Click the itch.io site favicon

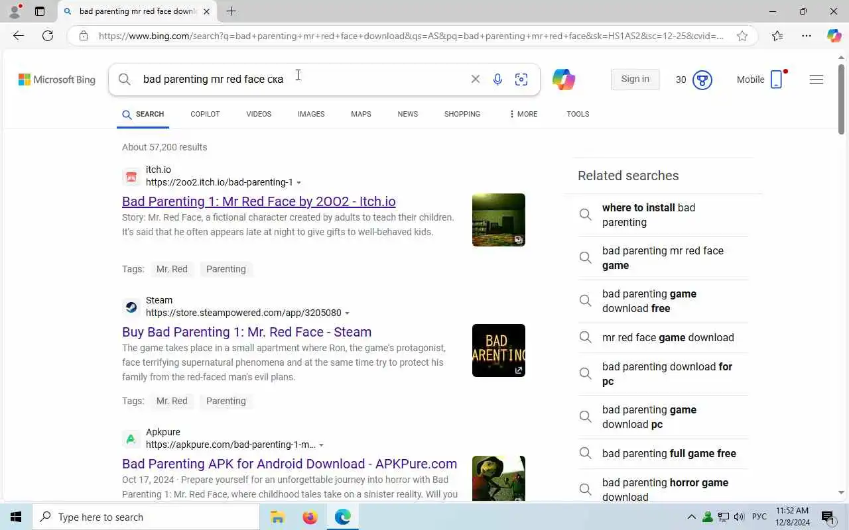tap(131, 176)
